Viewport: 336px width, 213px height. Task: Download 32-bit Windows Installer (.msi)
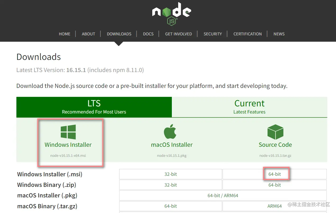click(x=171, y=174)
